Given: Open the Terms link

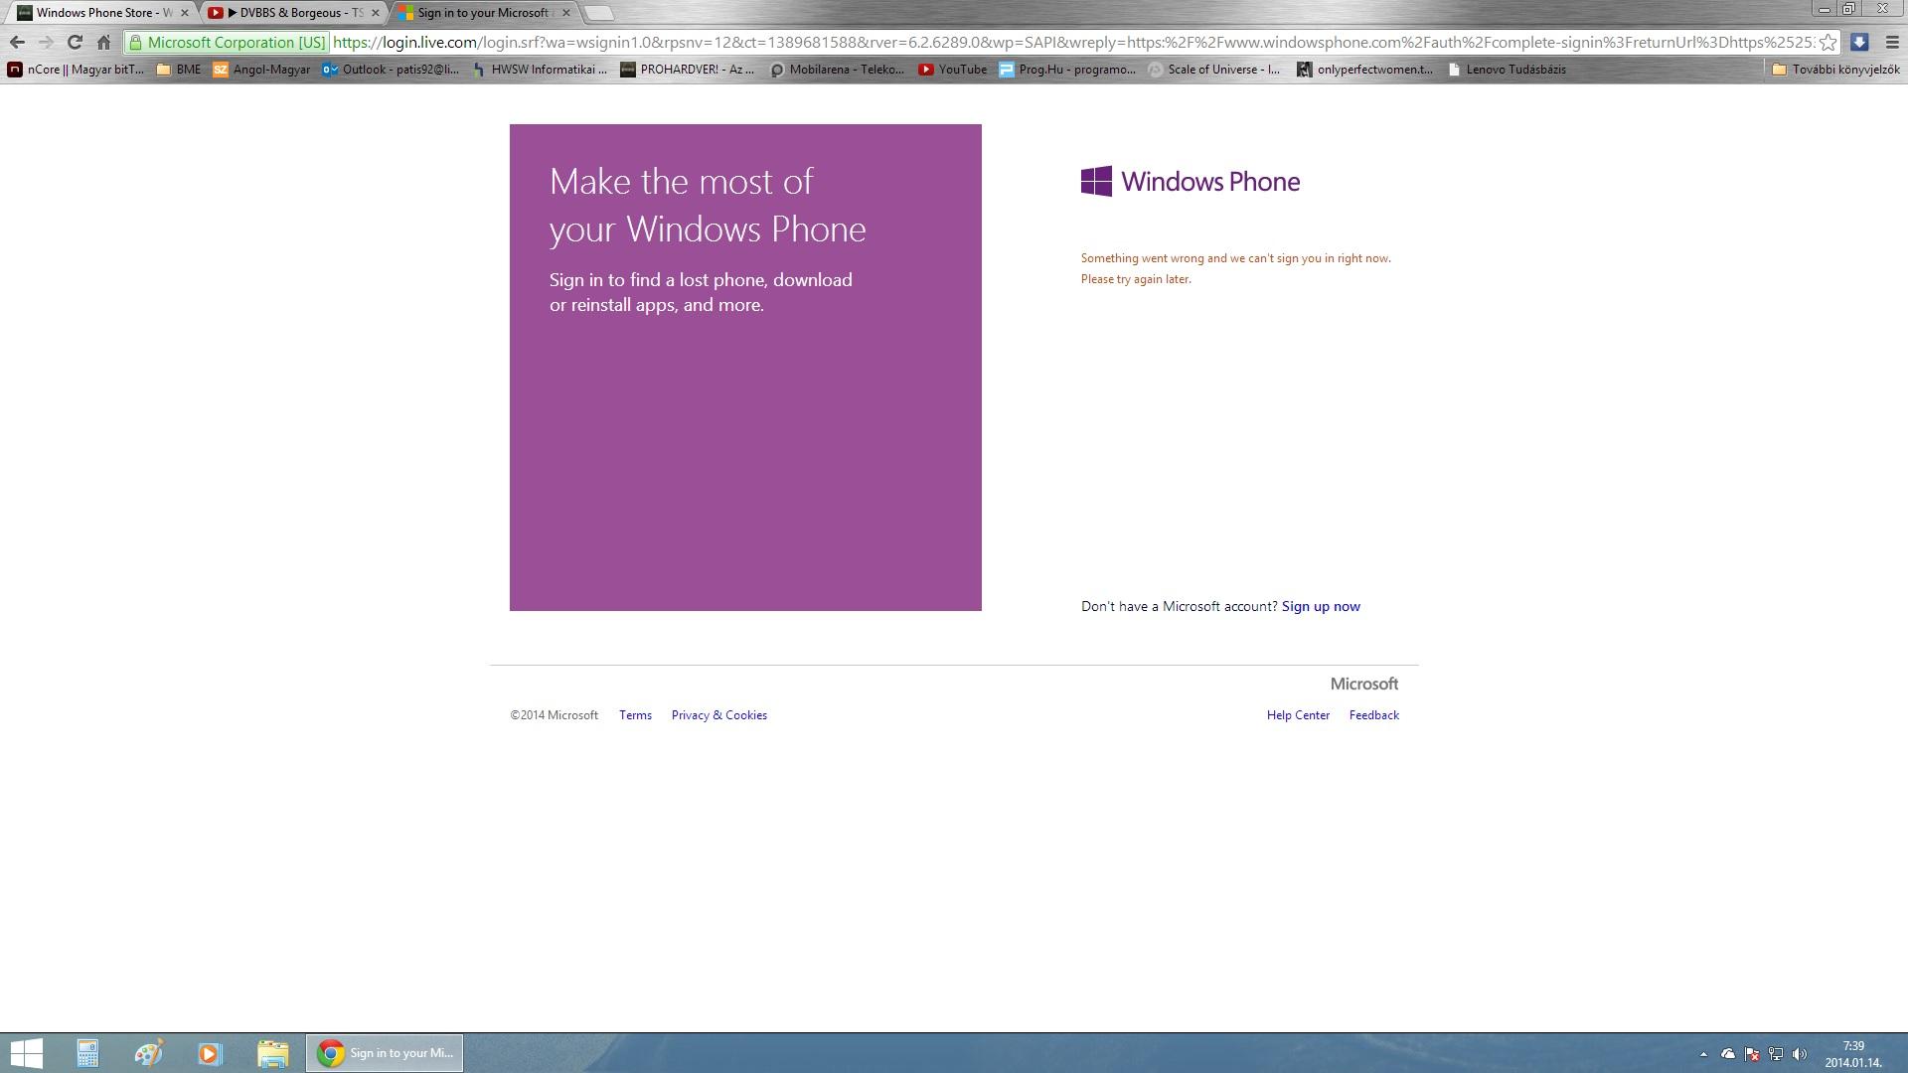Looking at the screenshot, I should 635,715.
